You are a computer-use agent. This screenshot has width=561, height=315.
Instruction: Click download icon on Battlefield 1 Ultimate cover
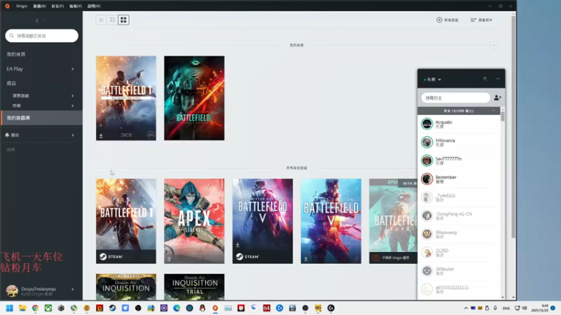101,136
